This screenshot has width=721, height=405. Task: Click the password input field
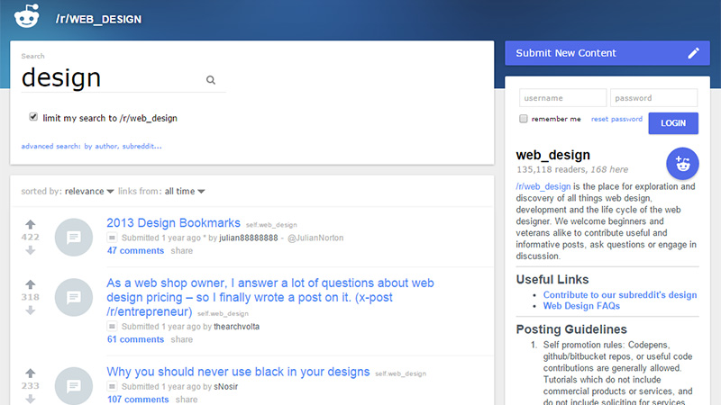point(654,98)
